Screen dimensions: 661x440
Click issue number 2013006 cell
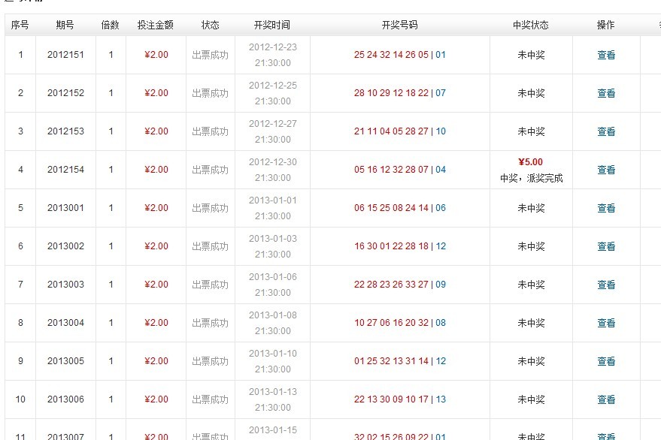click(65, 399)
